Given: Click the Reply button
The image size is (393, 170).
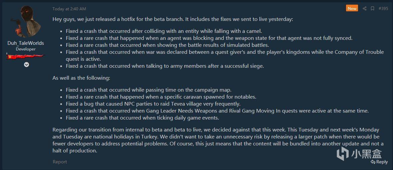Looking at the screenshot, I should pyautogui.click(x=379, y=162).
